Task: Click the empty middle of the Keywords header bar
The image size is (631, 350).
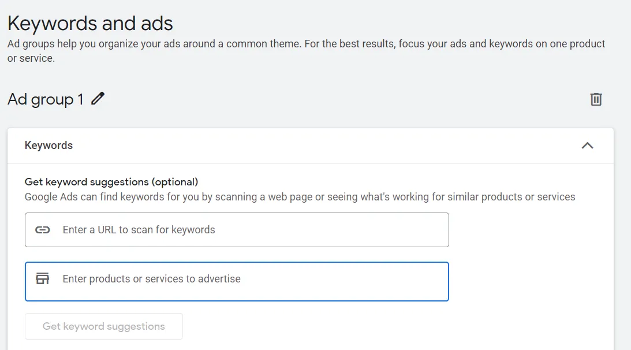Action: point(322,146)
